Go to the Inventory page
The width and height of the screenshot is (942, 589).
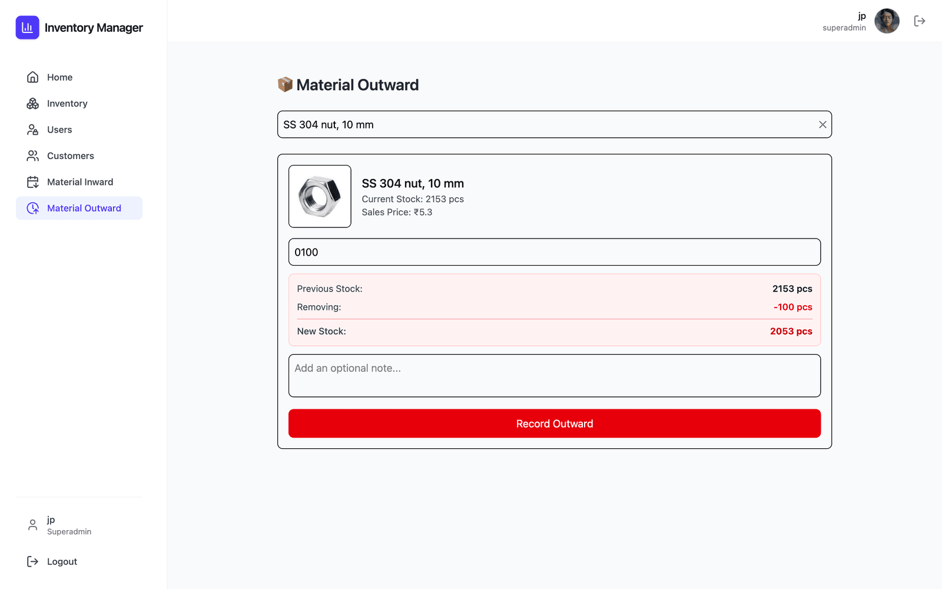click(x=79, y=104)
